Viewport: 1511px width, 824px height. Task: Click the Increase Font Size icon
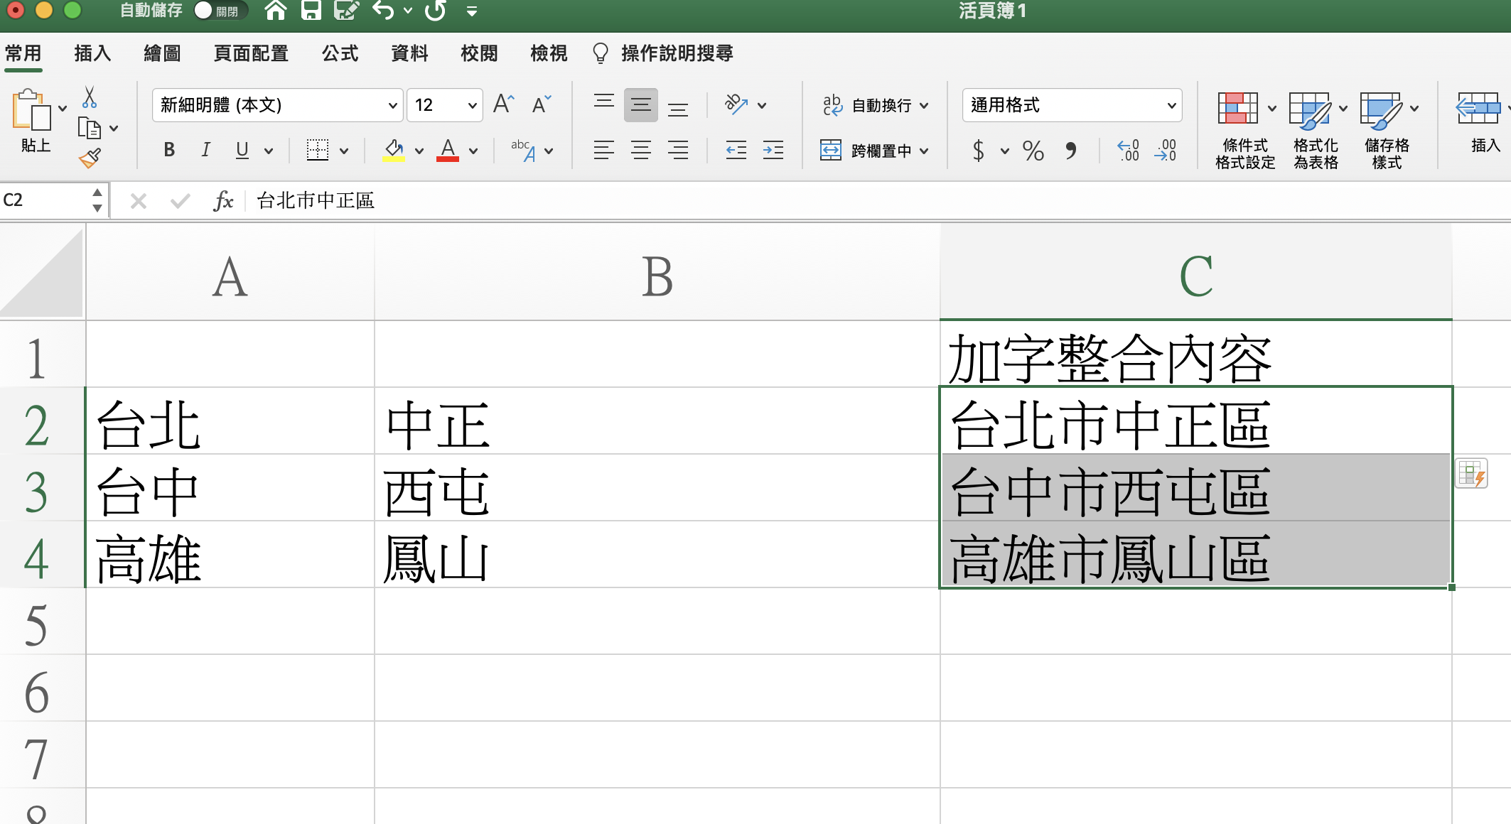(503, 104)
